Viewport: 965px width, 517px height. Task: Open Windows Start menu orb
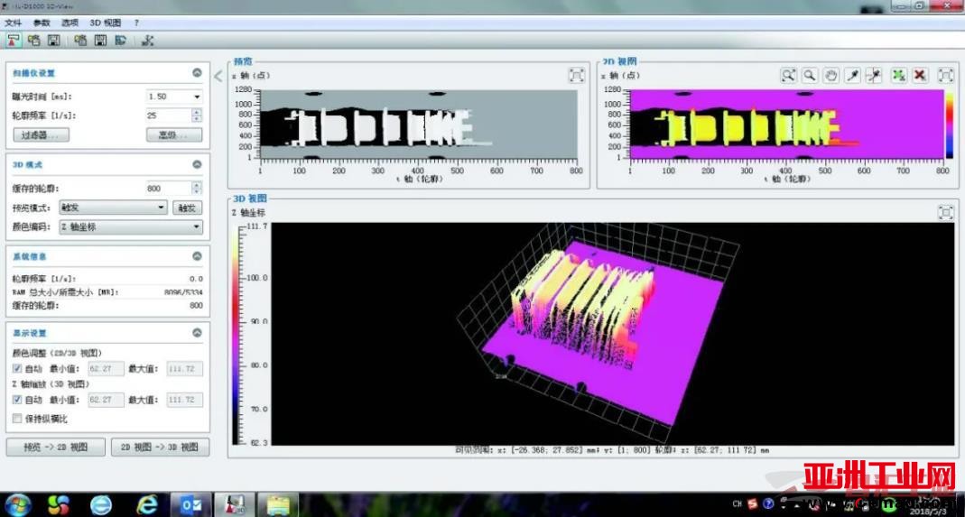17,504
